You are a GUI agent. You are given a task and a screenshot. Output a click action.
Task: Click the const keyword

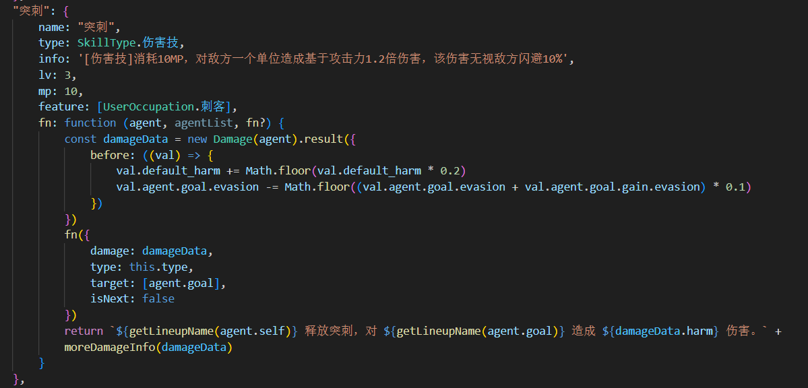tap(80, 139)
